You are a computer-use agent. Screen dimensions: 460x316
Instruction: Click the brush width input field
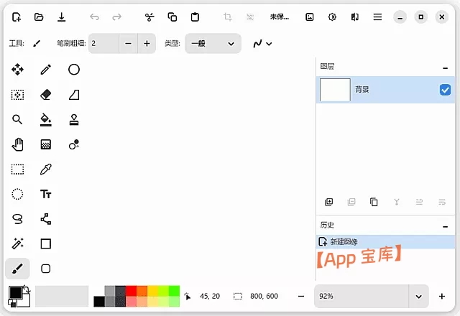102,44
